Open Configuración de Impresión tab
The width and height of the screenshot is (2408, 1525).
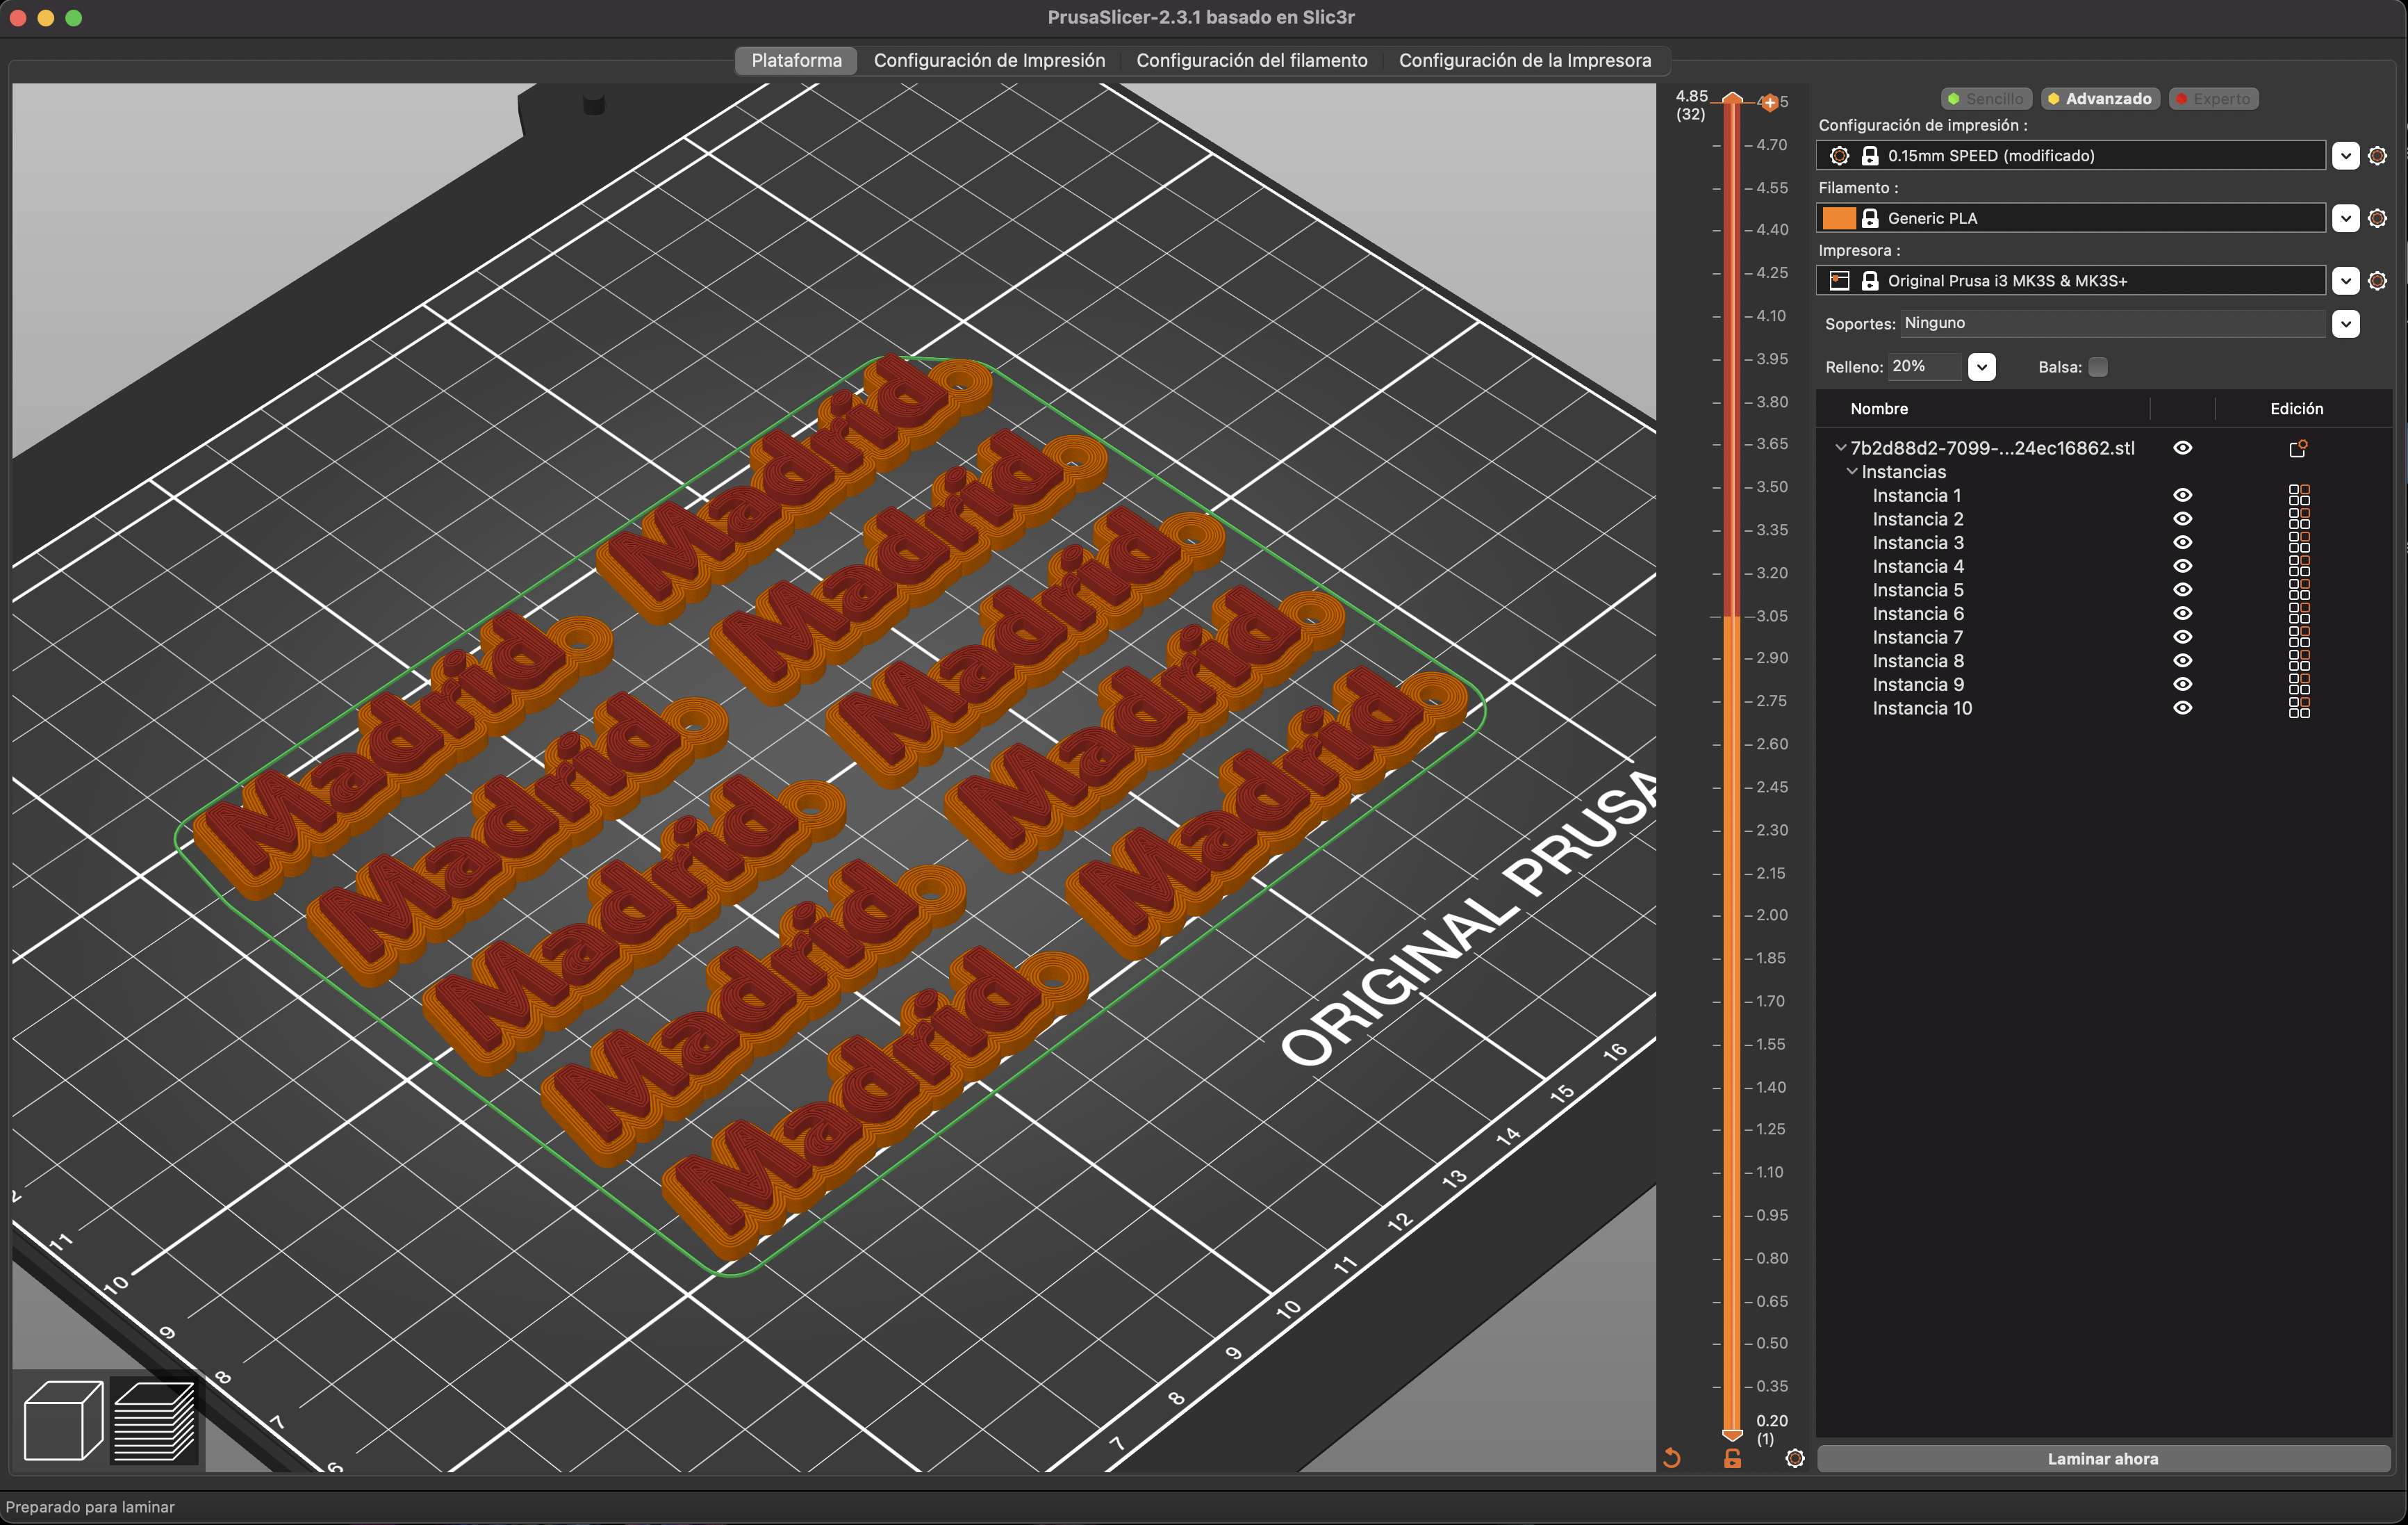tap(989, 60)
